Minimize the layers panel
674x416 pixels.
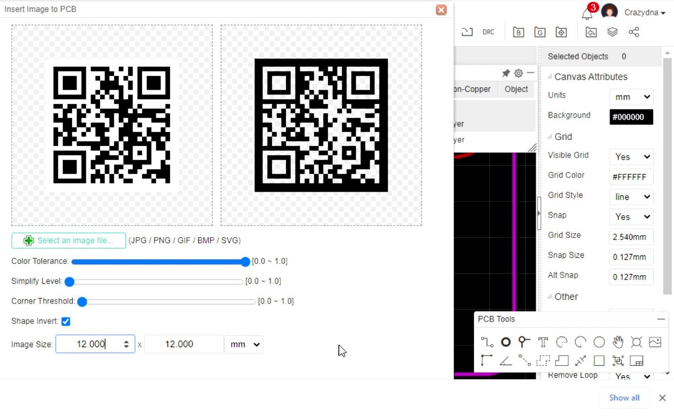click(531, 73)
